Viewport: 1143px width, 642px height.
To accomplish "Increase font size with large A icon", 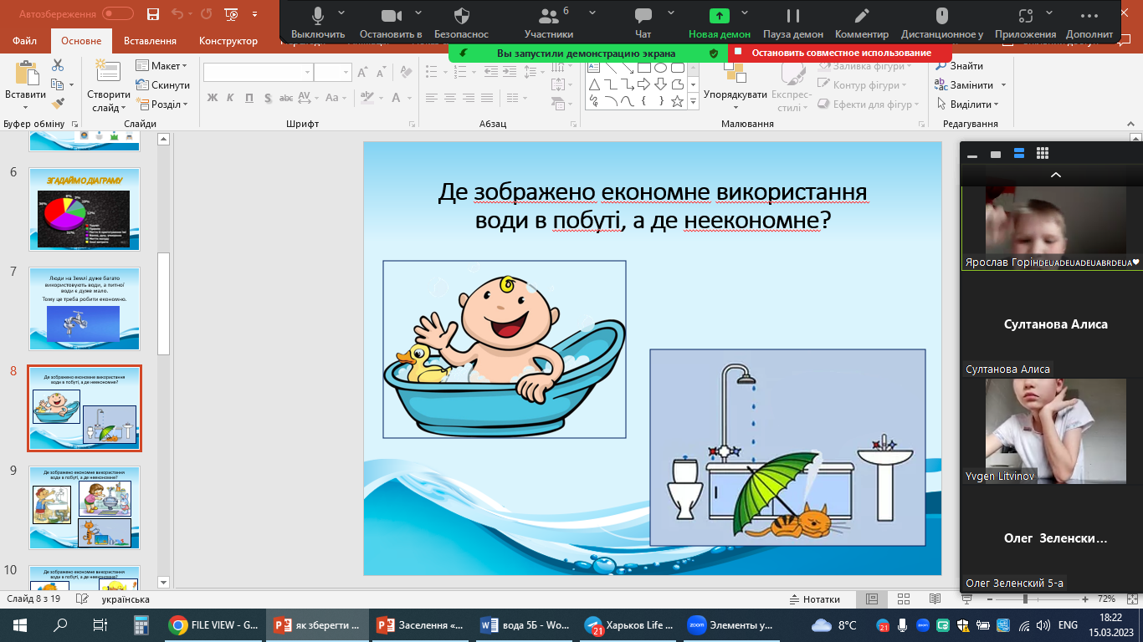I will click(x=364, y=72).
